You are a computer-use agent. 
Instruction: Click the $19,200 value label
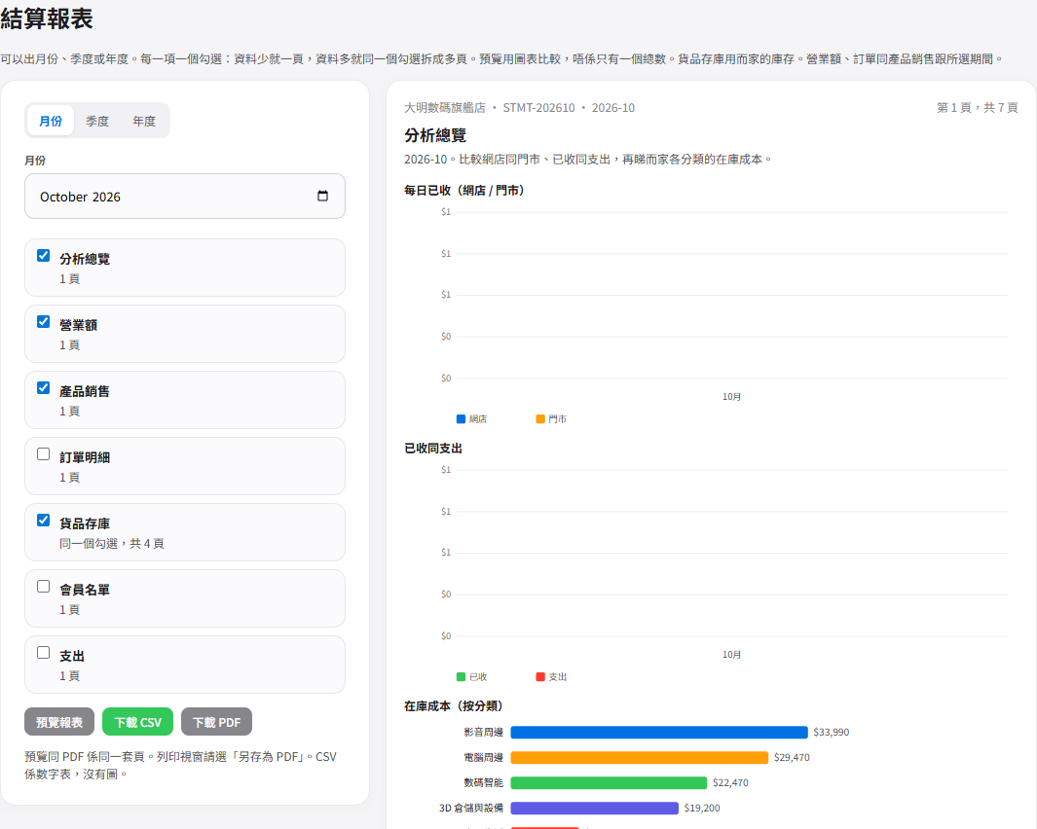702,808
